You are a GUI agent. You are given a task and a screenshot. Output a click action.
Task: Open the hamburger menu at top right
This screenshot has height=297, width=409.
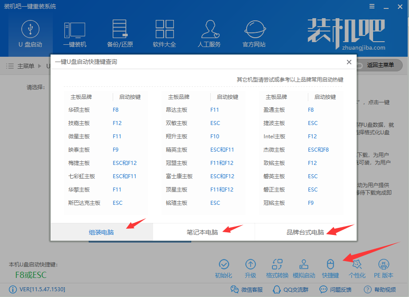[x=372, y=6]
